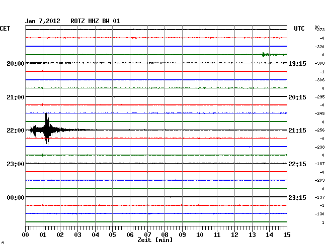
Task: Click the DC offset value "-130"
Action: pos(319,214)
